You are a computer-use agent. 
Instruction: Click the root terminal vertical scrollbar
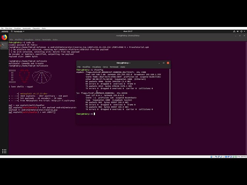click(246, 98)
